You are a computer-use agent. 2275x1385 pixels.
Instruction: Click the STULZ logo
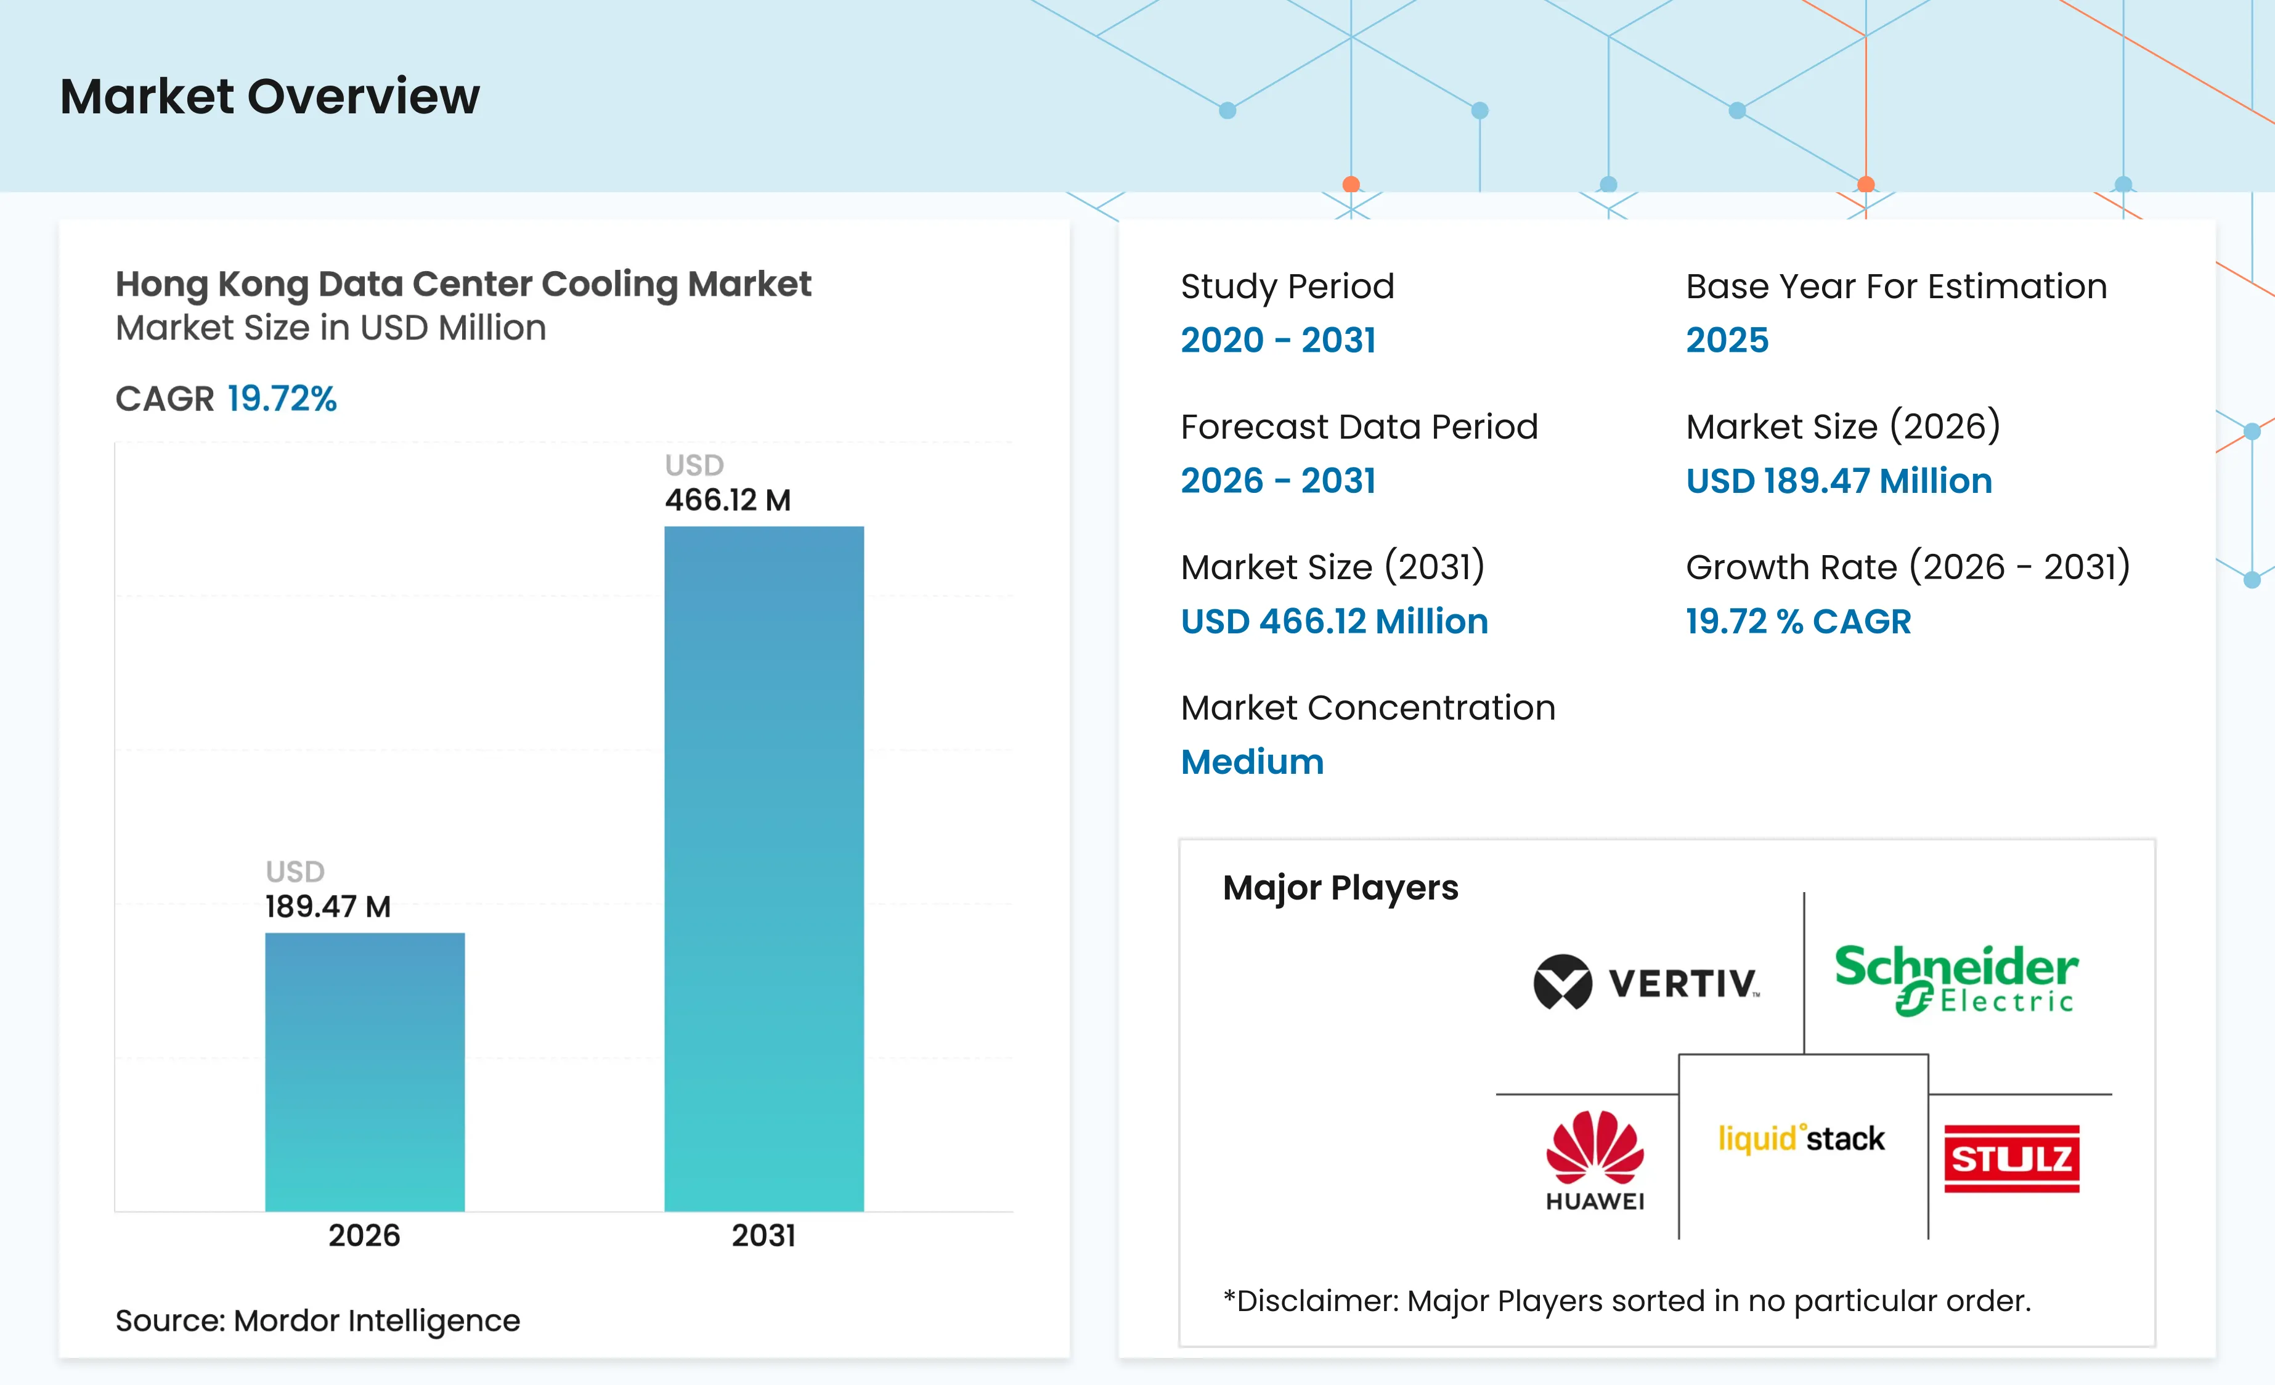(2012, 1159)
